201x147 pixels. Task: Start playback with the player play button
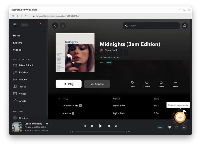coord(100,126)
